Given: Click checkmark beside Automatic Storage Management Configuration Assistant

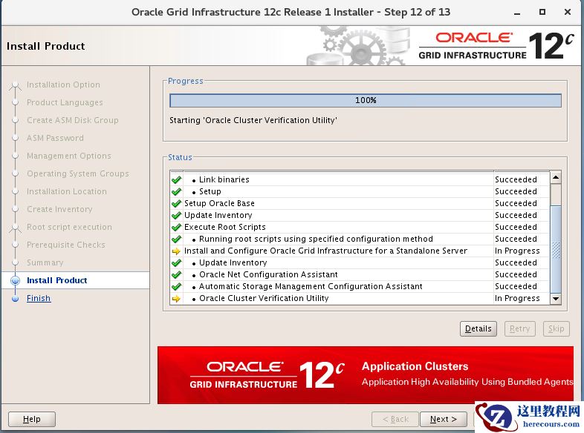Looking at the screenshot, I should pyautogui.click(x=177, y=287).
